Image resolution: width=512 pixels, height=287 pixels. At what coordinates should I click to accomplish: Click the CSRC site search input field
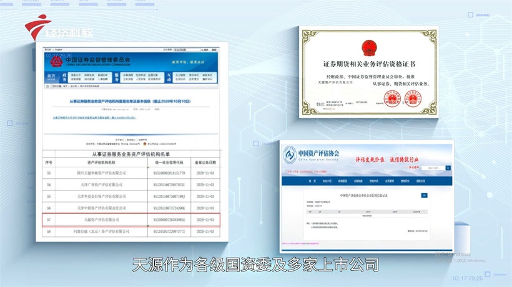pyautogui.click(x=187, y=50)
